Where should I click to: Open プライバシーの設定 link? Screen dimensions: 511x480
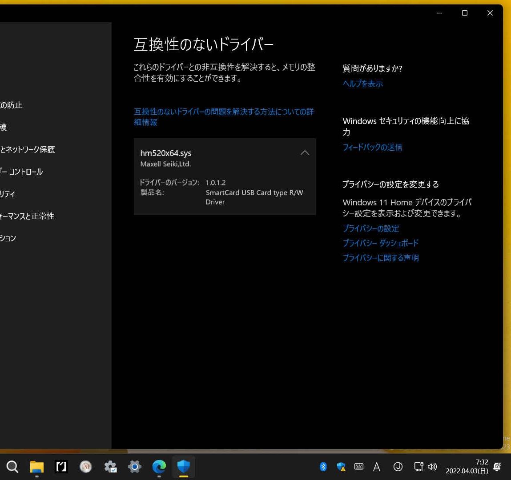[x=371, y=228]
